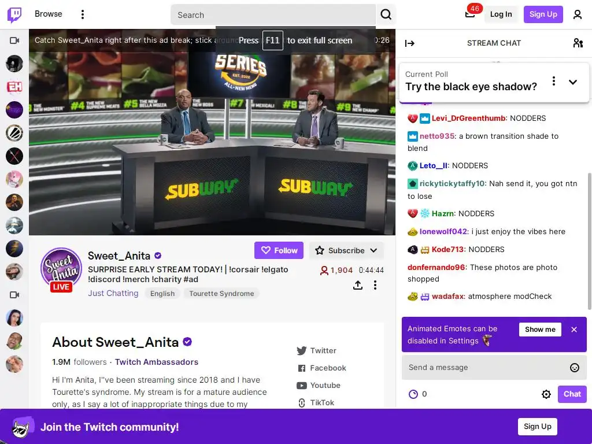Screen dimensions: 592x444
Task: Click the Log In button
Action: pyautogui.click(x=501, y=14)
